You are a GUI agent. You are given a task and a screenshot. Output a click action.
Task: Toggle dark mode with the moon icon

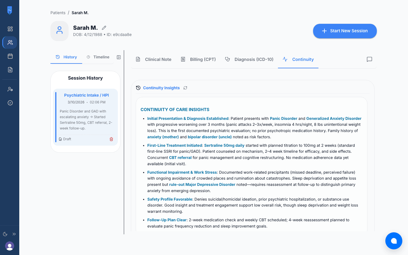click(x=5, y=234)
